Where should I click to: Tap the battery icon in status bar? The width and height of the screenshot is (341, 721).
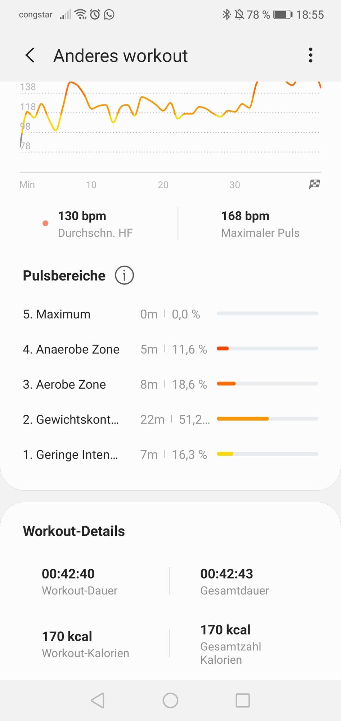(x=283, y=14)
